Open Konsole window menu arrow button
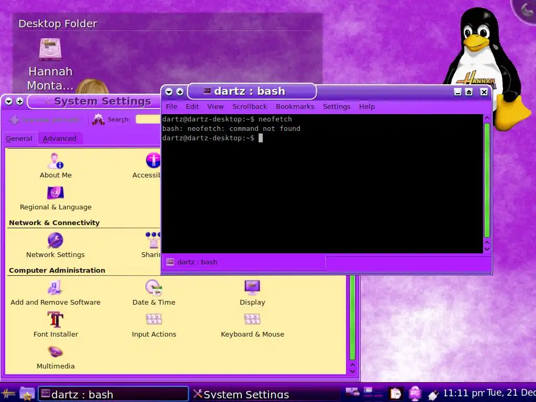 click(169, 92)
